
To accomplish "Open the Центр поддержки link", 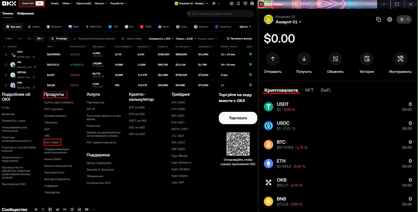I will click(x=99, y=163).
